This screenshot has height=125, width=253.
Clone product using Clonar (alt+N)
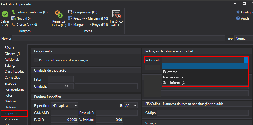click(x=14, y=25)
